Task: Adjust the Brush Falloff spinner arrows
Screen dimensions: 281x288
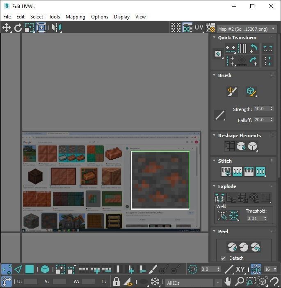Action: (x=272, y=120)
